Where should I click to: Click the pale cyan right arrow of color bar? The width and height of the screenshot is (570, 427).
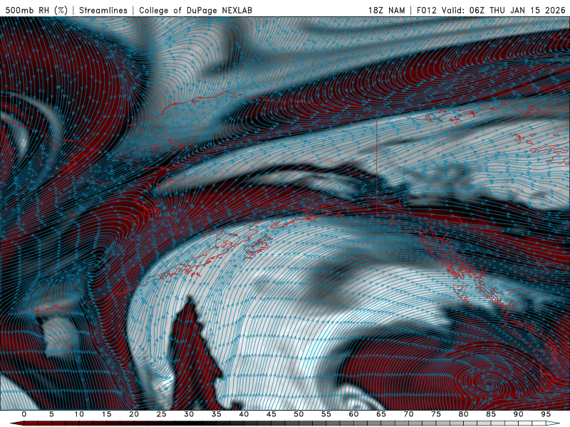(553, 423)
